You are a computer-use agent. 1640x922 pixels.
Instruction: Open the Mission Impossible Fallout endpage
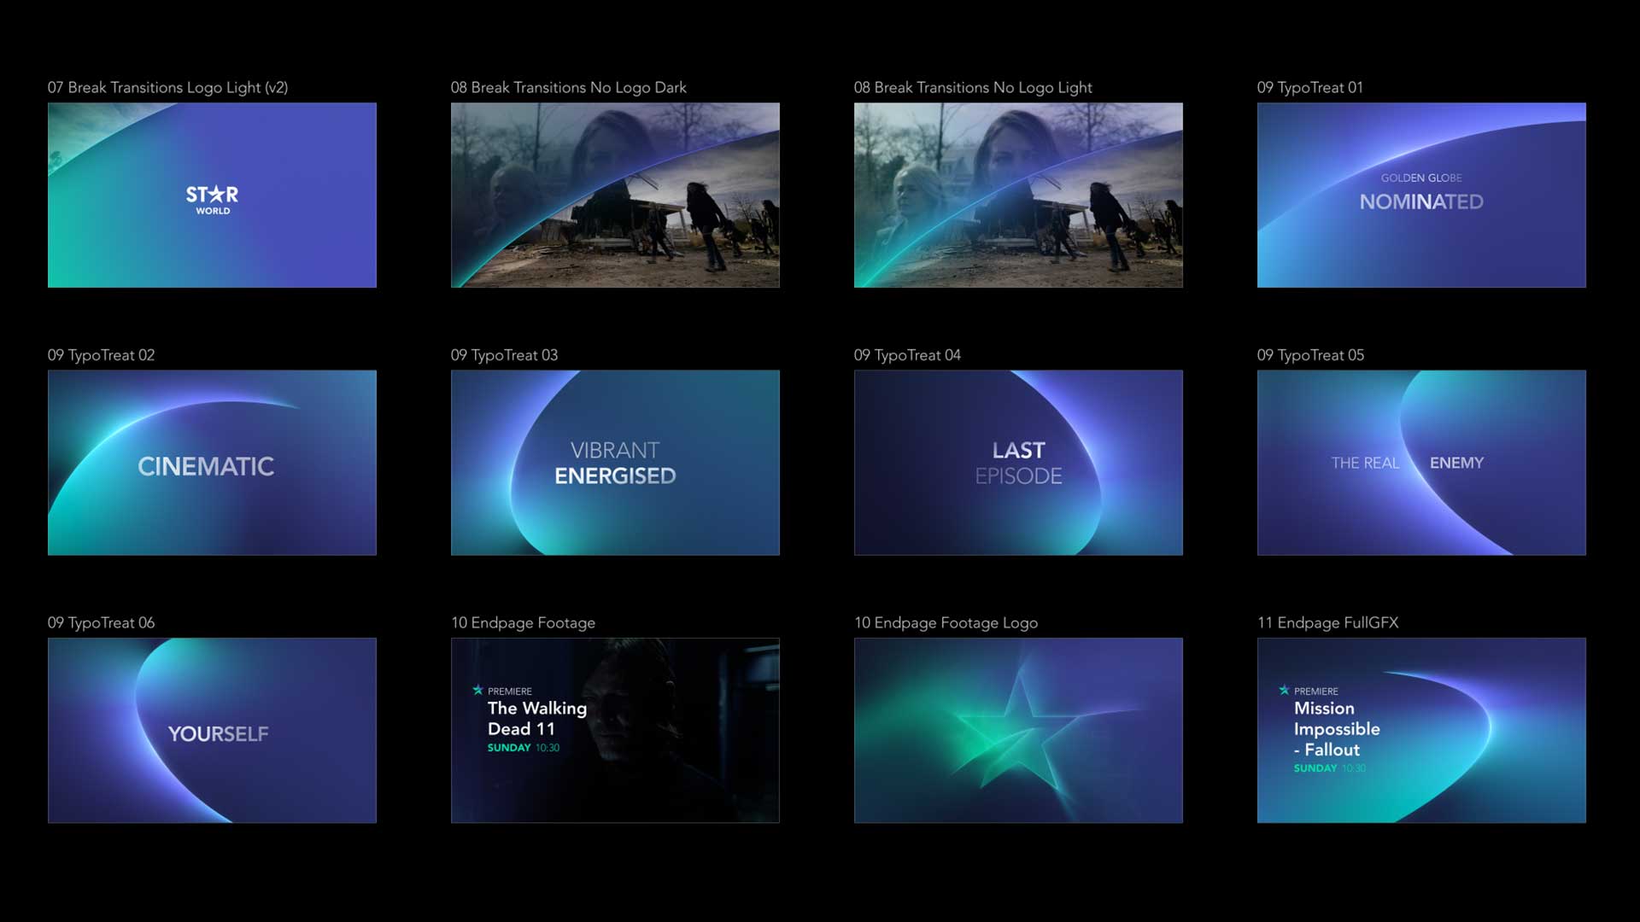point(1421,731)
